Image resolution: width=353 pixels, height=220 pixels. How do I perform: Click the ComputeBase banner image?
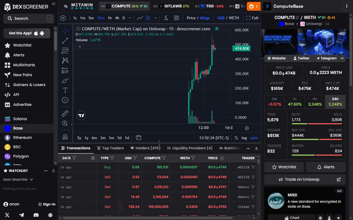(x=305, y=41)
